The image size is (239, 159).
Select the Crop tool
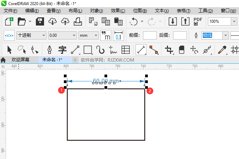point(169,50)
